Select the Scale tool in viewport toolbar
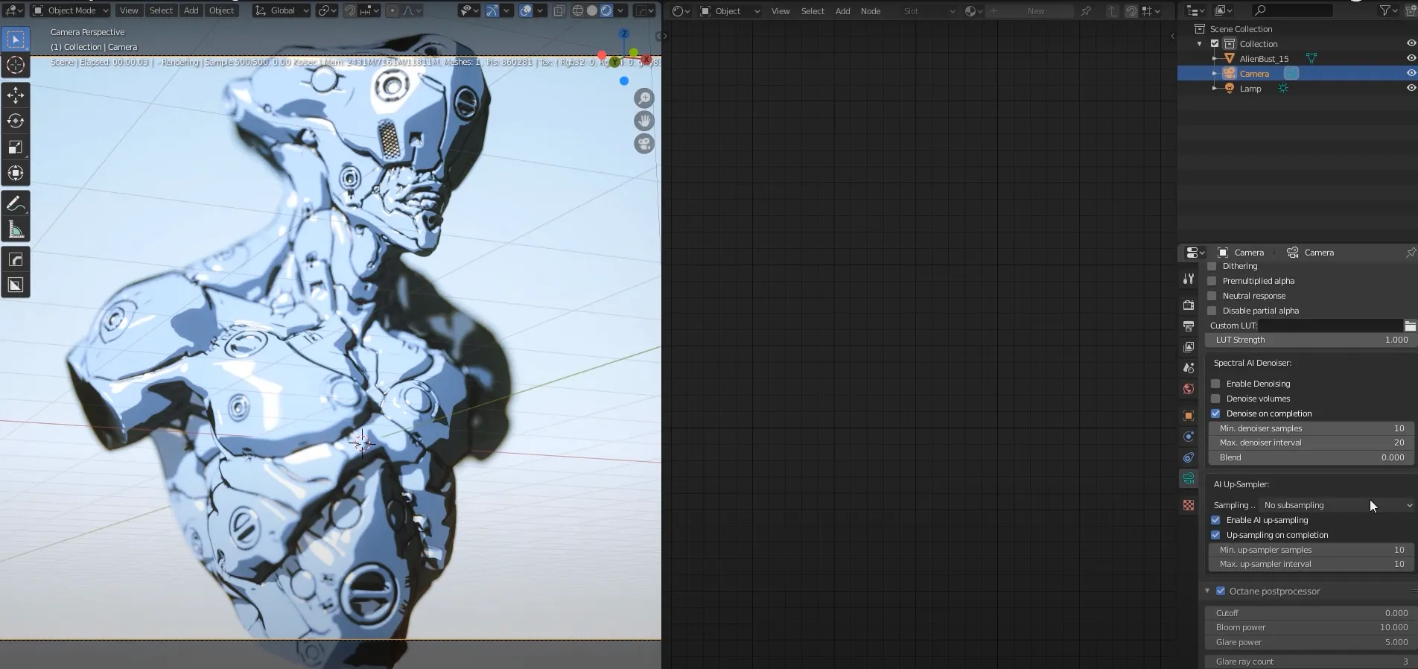 [16, 147]
